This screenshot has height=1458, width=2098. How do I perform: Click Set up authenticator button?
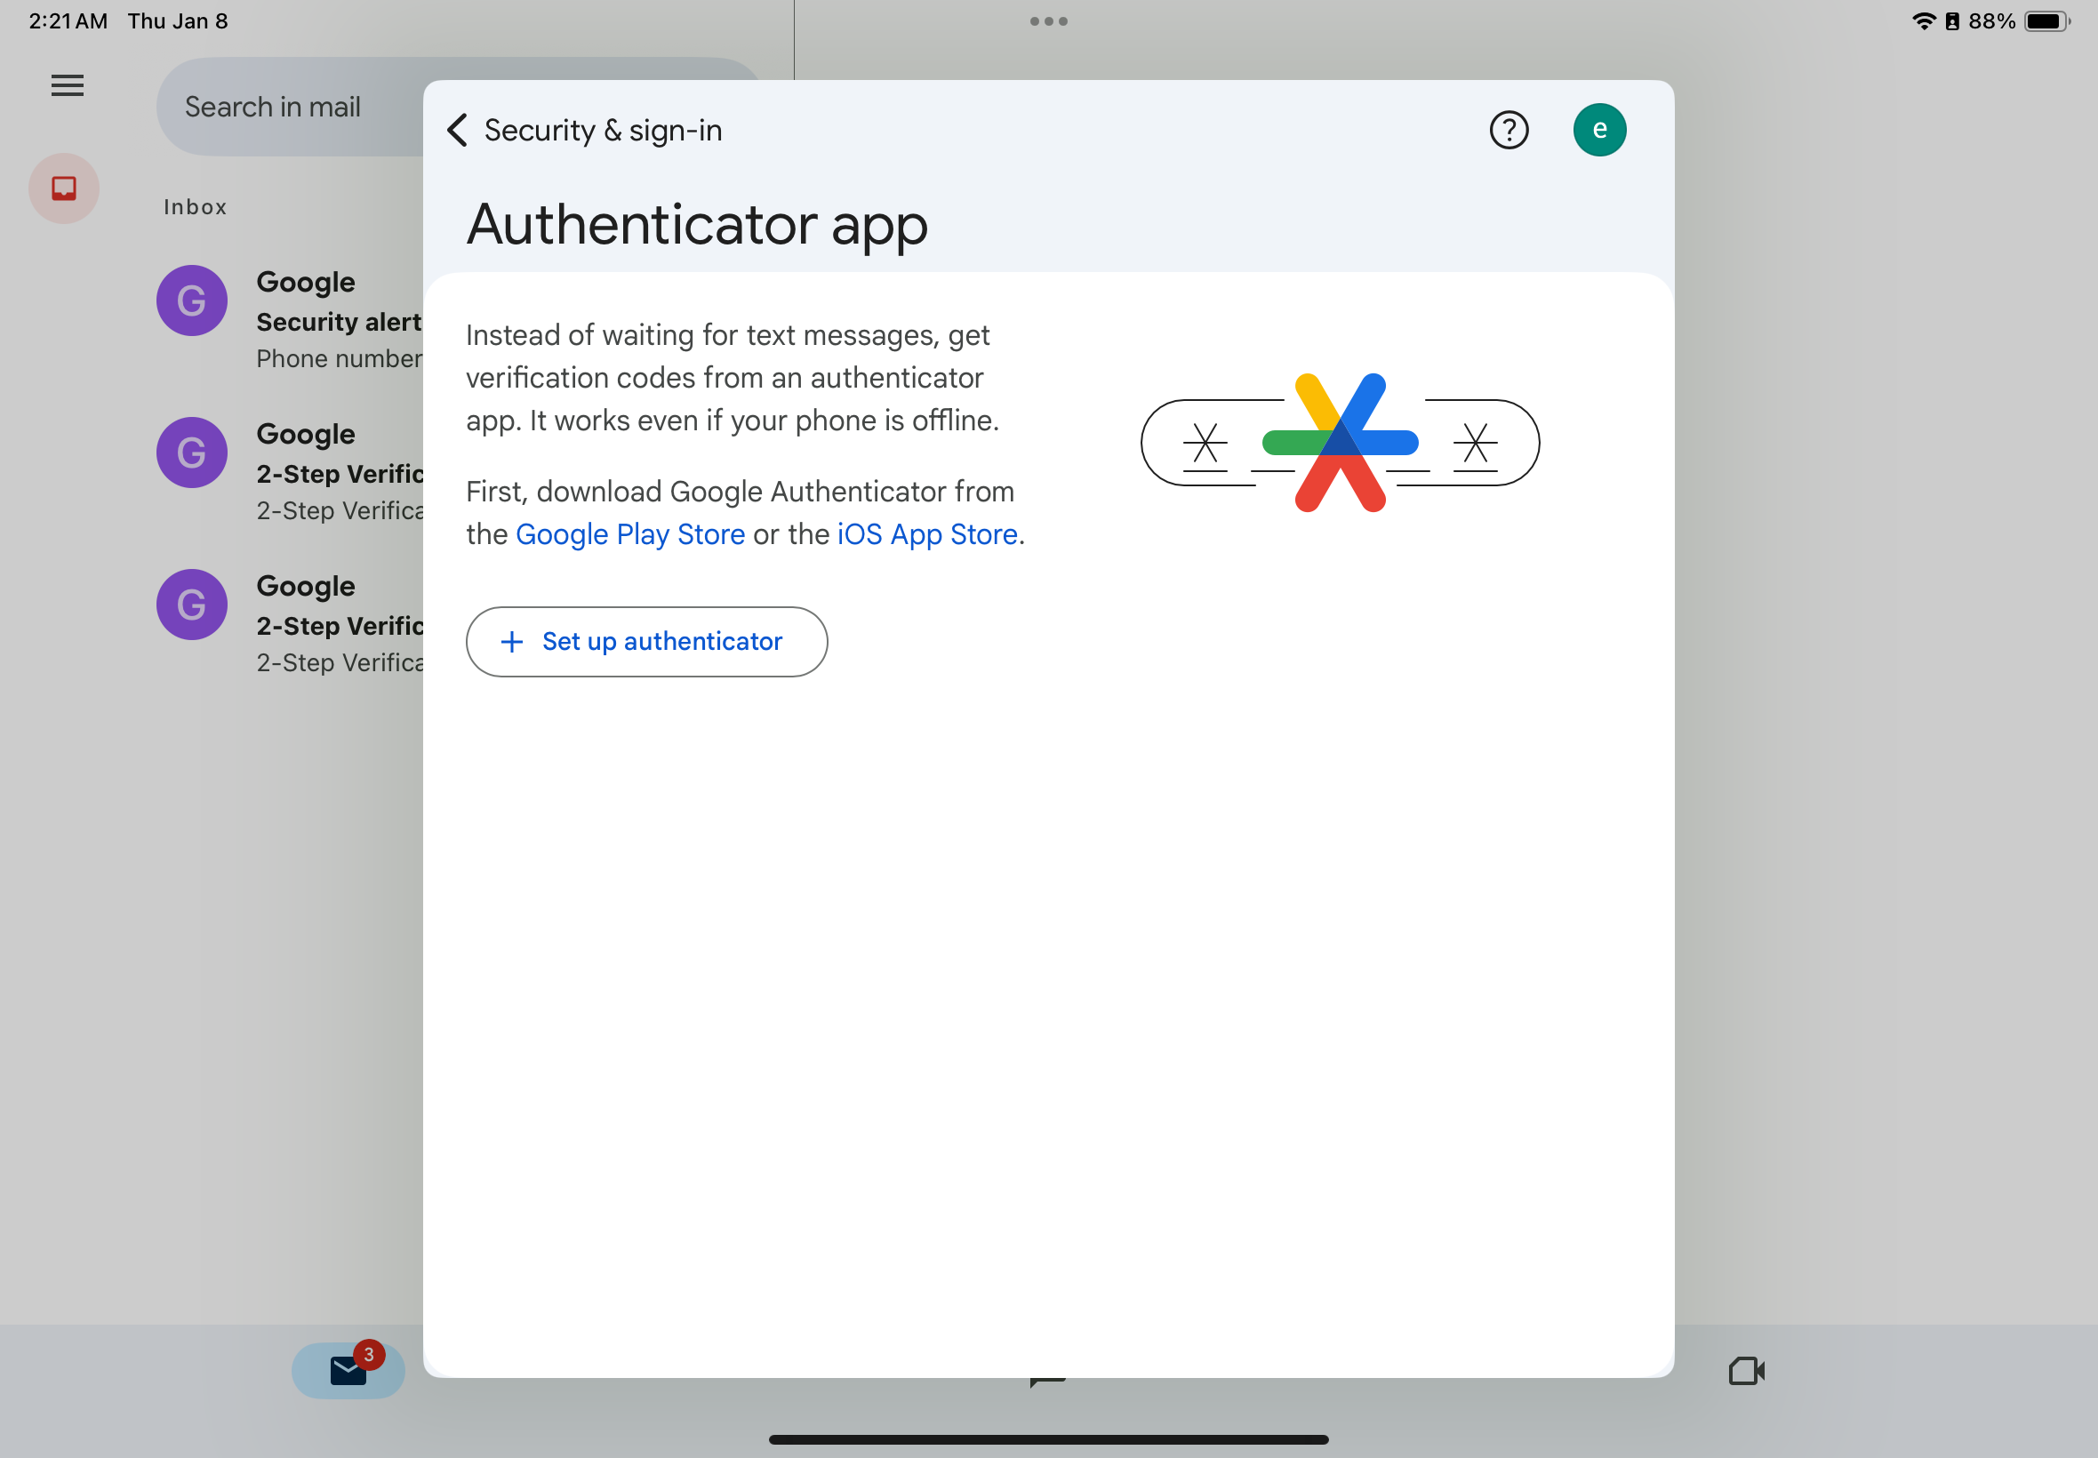pos(646,641)
